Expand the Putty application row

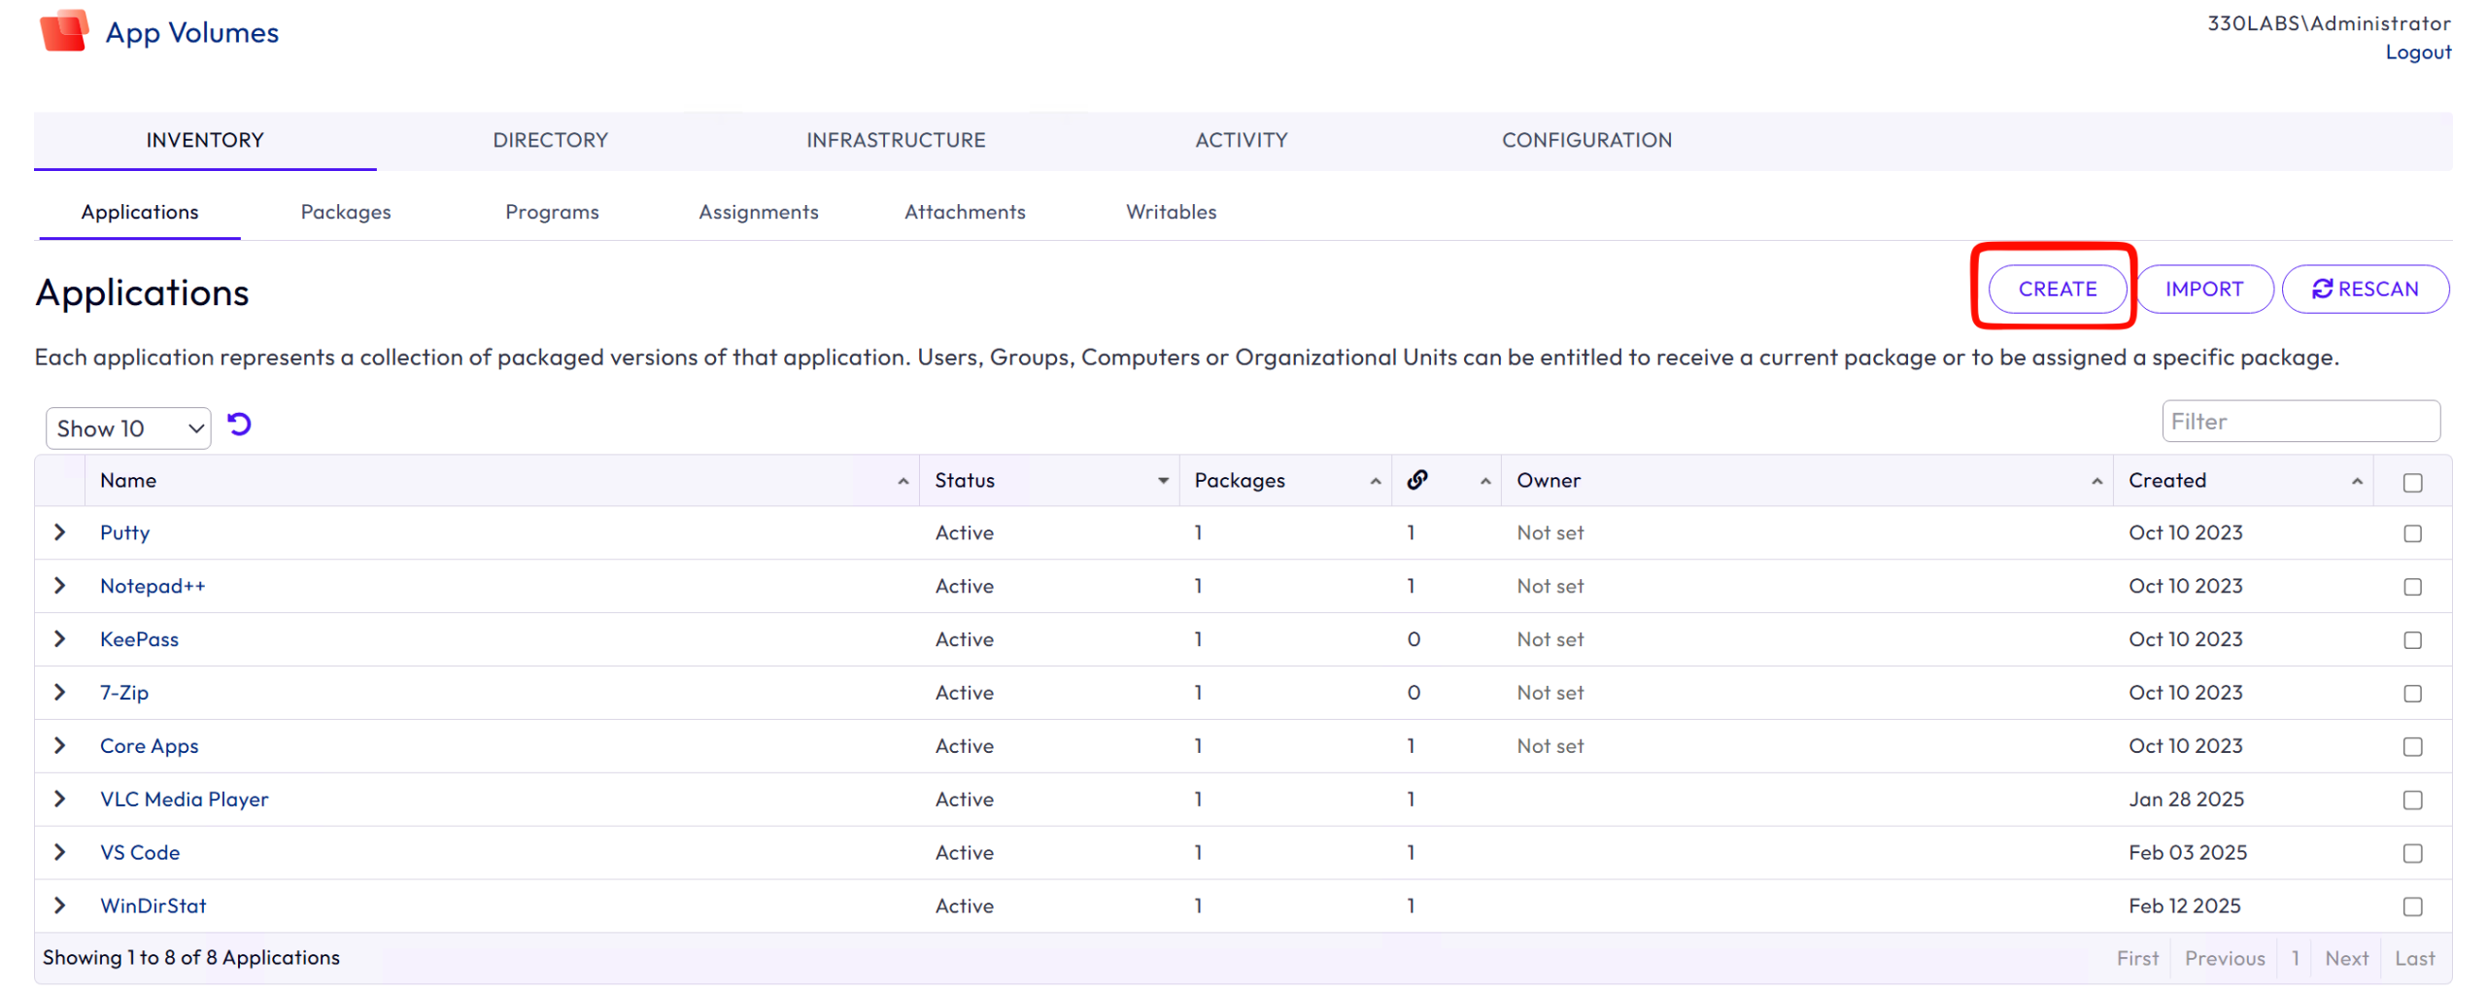(60, 532)
